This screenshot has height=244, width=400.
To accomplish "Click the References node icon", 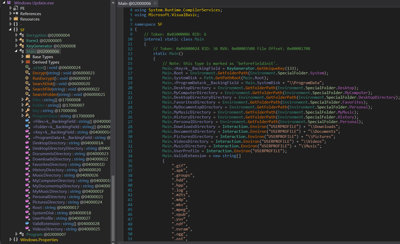I will click(x=16, y=13).
